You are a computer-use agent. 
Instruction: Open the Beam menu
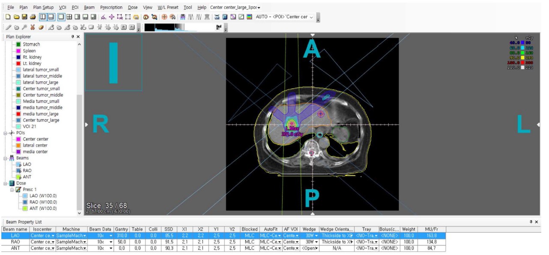[x=89, y=8]
